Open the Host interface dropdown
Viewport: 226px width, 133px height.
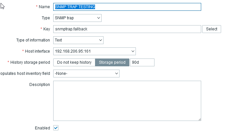pyautogui.click(x=94, y=51)
